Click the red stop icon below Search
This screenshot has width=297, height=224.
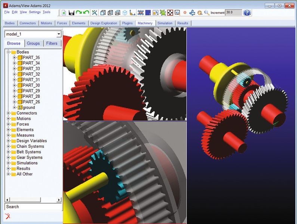(x=7, y=216)
